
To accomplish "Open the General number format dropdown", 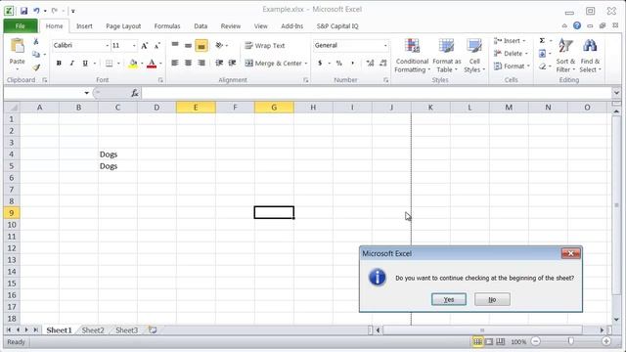I will [385, 46].
